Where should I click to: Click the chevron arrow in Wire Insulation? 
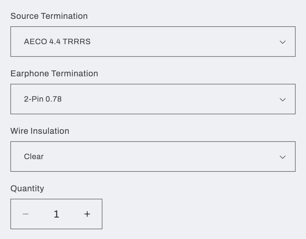pyautogui.click(x=282, y=157)
